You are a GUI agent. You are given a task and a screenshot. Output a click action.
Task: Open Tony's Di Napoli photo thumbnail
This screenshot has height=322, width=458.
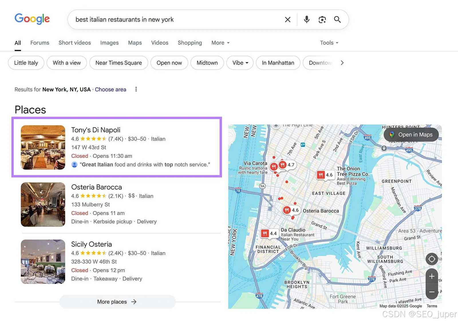point(43,147)
